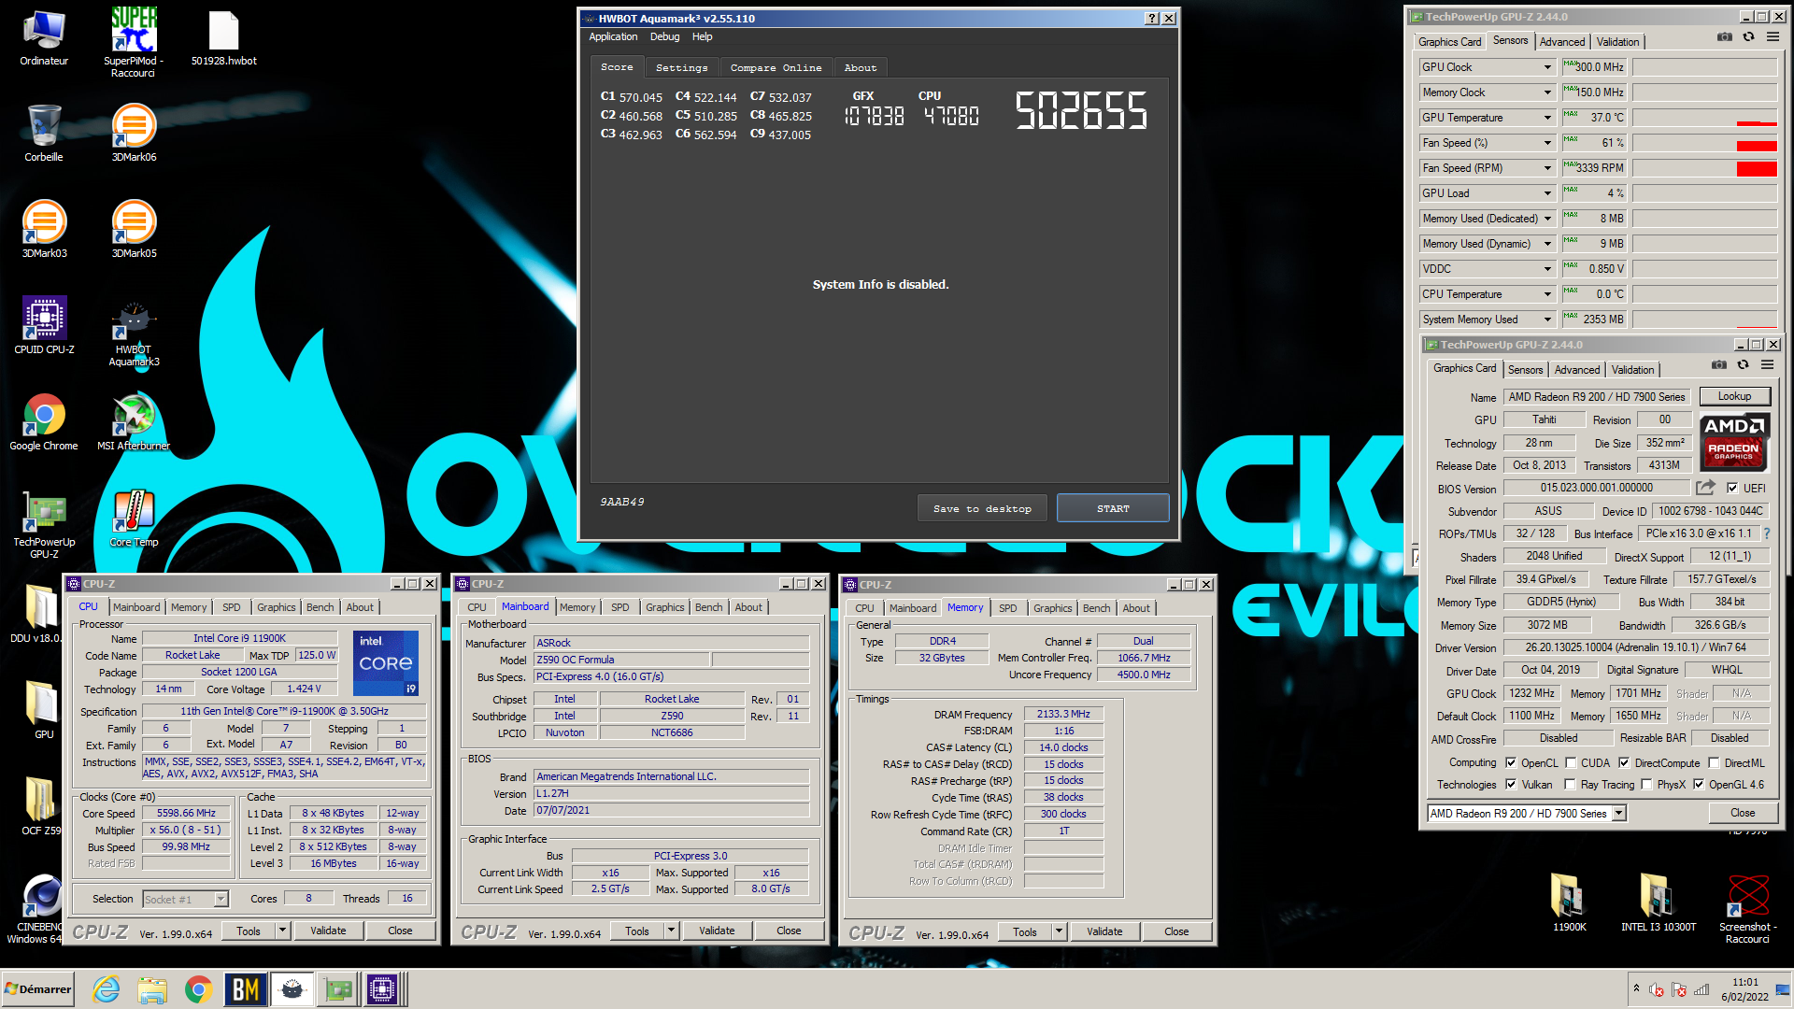Open Internet Explorer from the taskbar
The image size is (1794, 1009).
coord(106,989)
